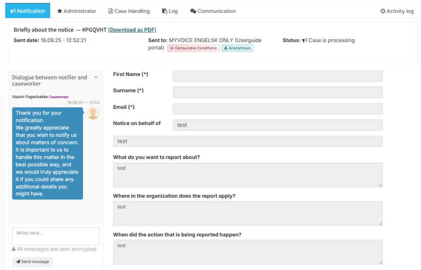Click the star icon beside Administrator
The image size is (421, 270).
60,11
